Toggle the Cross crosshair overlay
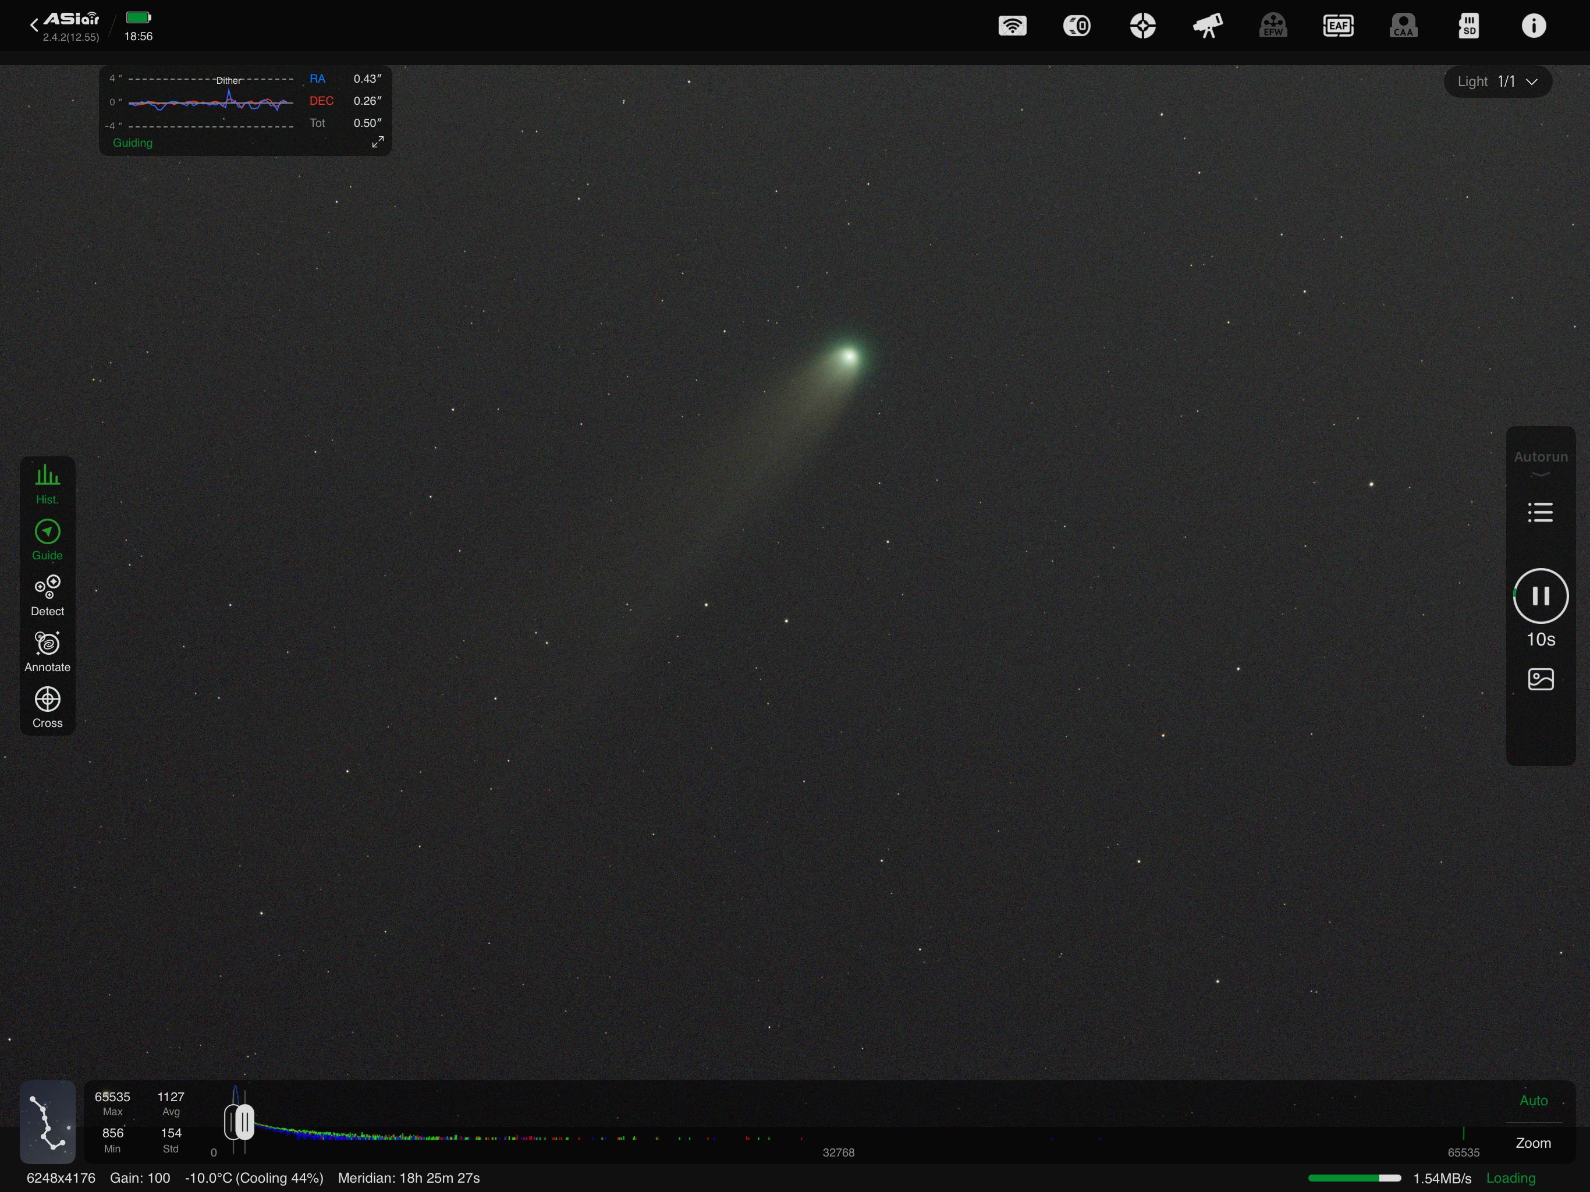 tap(48, 707)
